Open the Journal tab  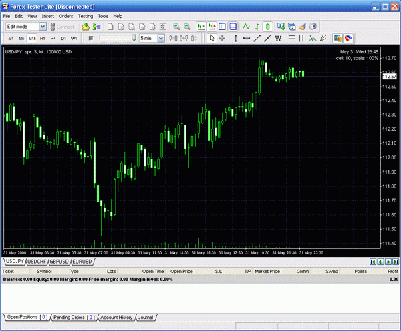click(x=146, y=317)
